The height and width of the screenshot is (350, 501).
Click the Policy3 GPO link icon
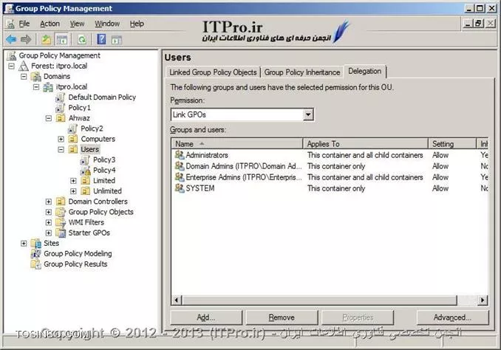click(x=85, y=160)
